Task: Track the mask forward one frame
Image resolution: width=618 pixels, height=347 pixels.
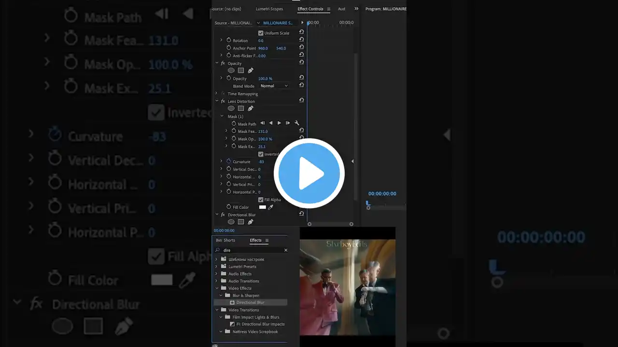Action: pos(288,123)
